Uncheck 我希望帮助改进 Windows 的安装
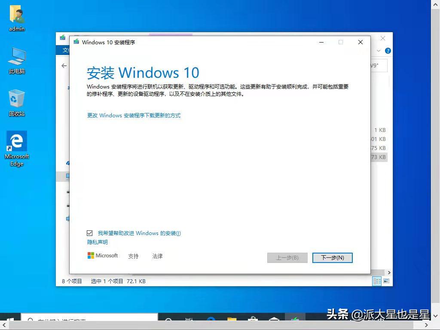 click(x=89, y=233)
